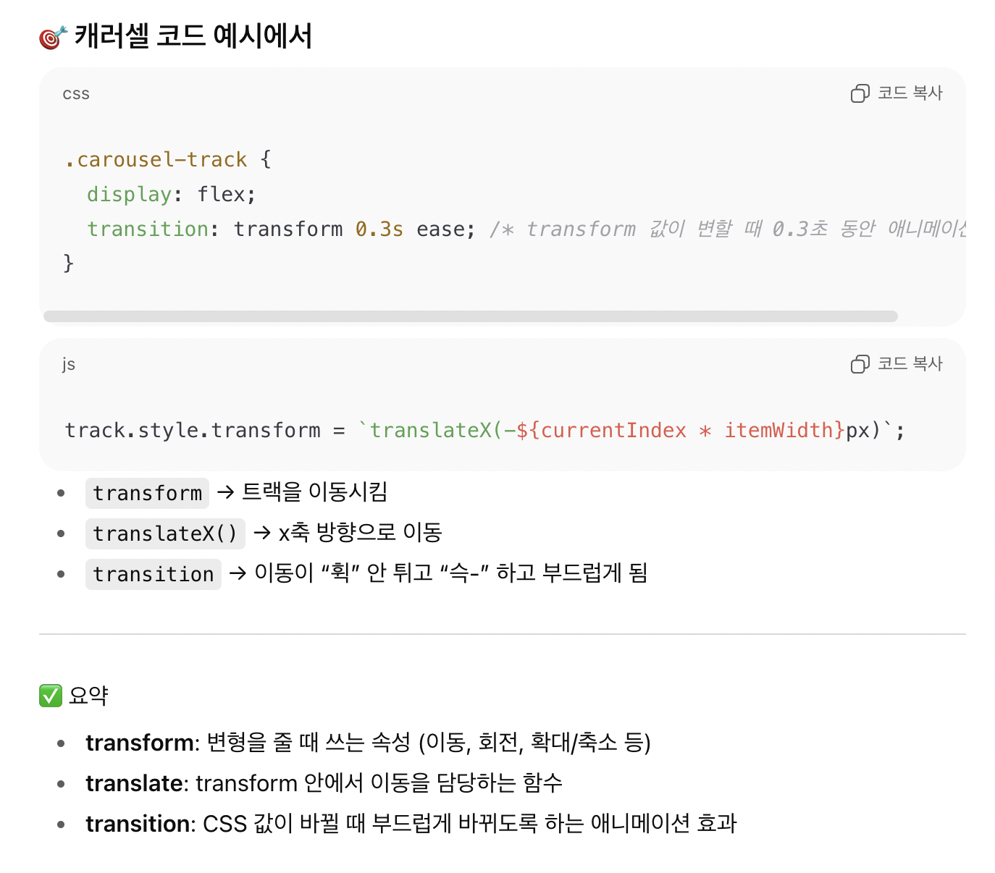995x873 pixels.
Task: Click the '.carousel-track' selector in the css code
Action: pos(156,159)
